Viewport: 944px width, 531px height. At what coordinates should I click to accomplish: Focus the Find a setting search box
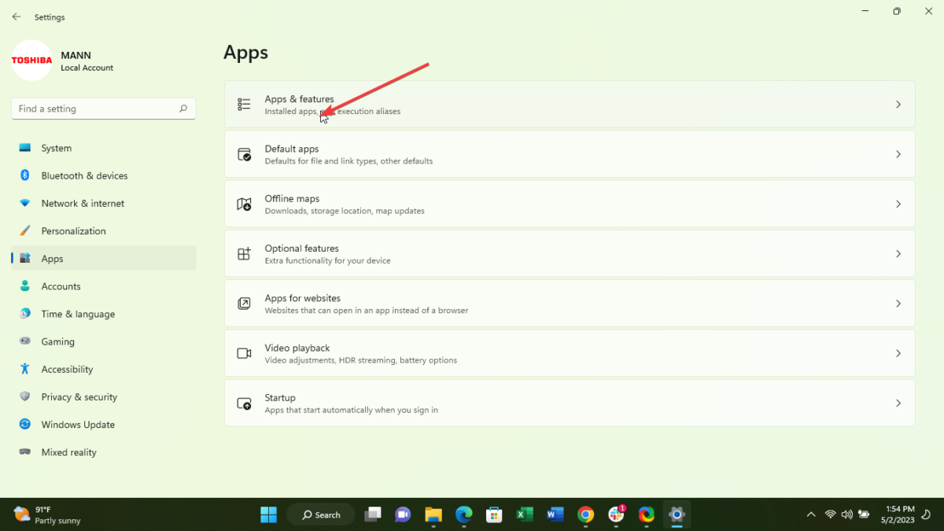pos(104,109)
